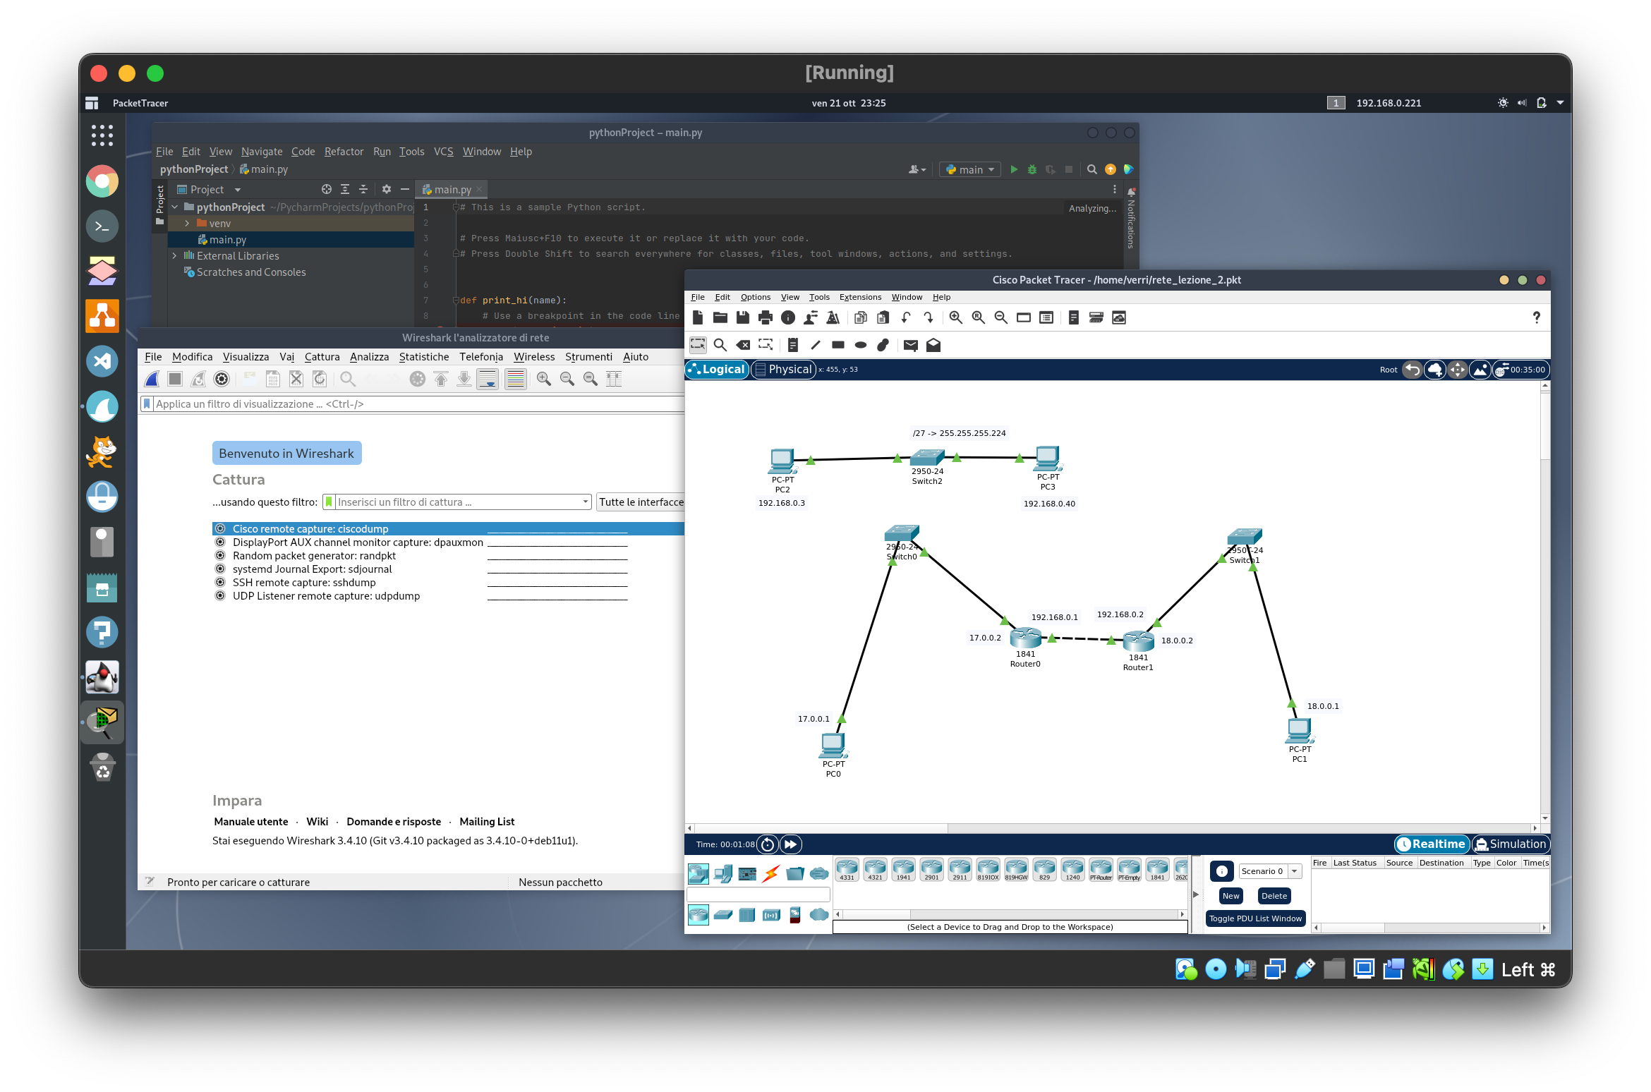1651x1092 pixels.
Task: Expand PDU panel with the right arrow
Action: point(1196,894)
